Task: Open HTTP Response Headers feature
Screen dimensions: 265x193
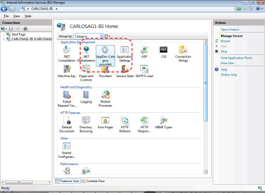Action: click(144, 124)
